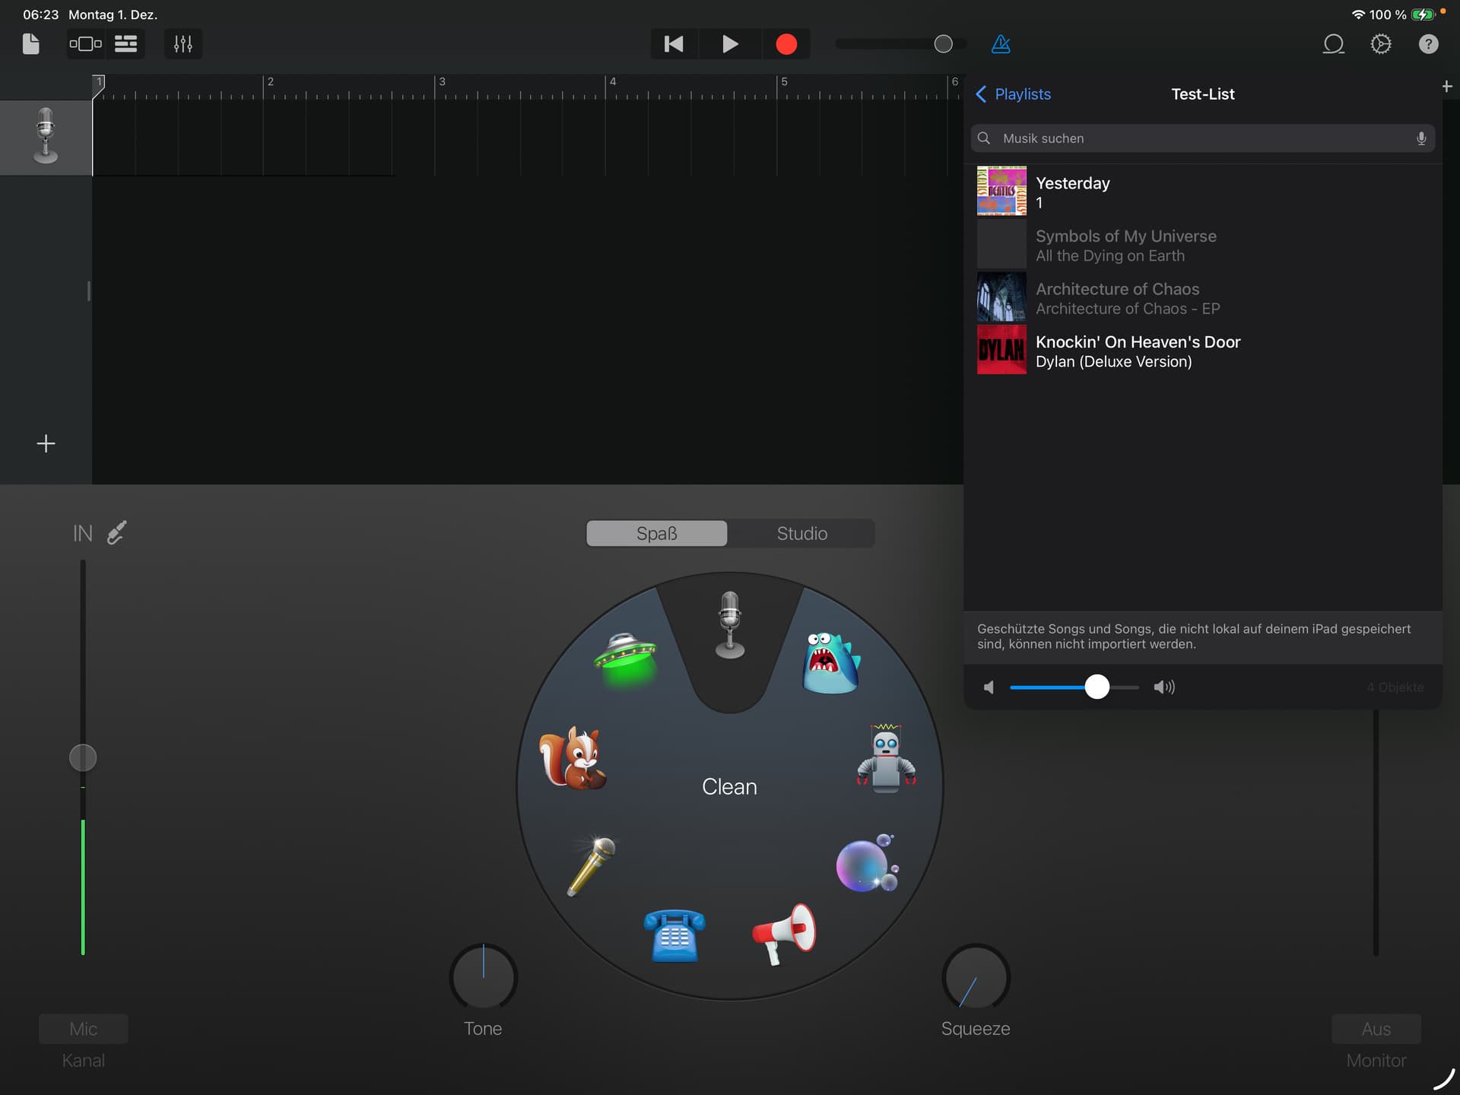Add a song section with plus
Viewport: 1460px width, 1095px height.
click(1446, 87)
